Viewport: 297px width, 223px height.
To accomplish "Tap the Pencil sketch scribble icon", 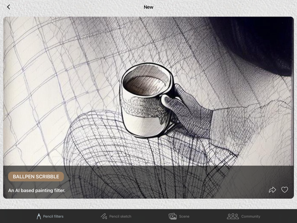I will (x=104, y=216).
